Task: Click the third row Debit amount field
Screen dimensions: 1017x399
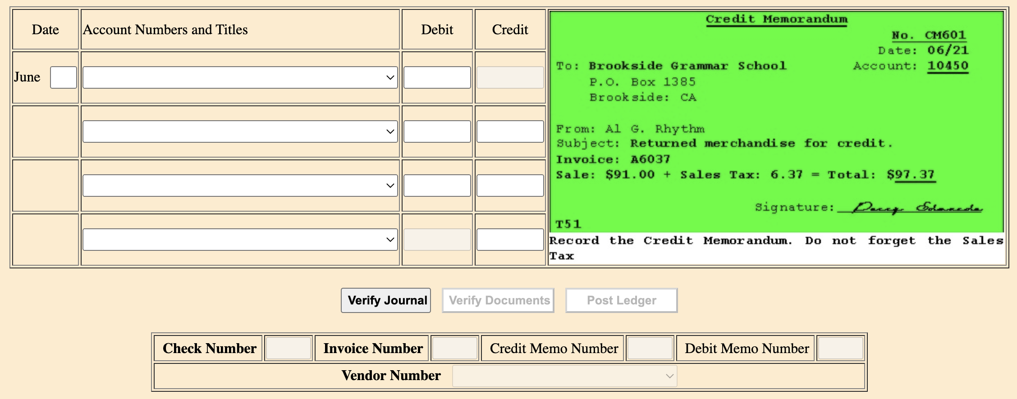Action: 437,186
